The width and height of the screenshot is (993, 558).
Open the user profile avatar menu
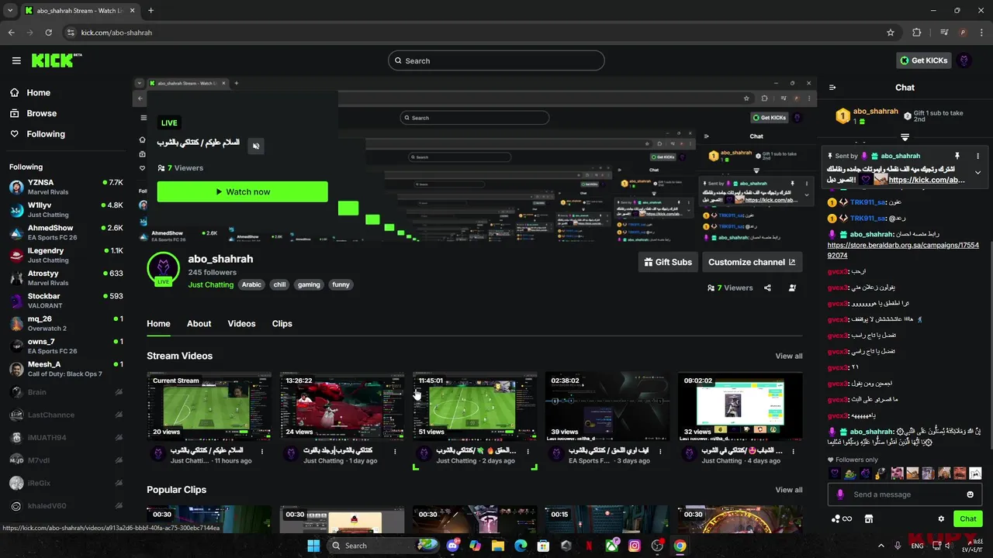pyautogui.click(x=964, y=60)
